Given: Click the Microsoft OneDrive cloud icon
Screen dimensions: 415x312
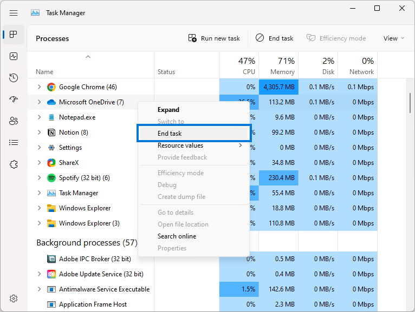Looking at the screenshot, I should click(x=51, y=102).
